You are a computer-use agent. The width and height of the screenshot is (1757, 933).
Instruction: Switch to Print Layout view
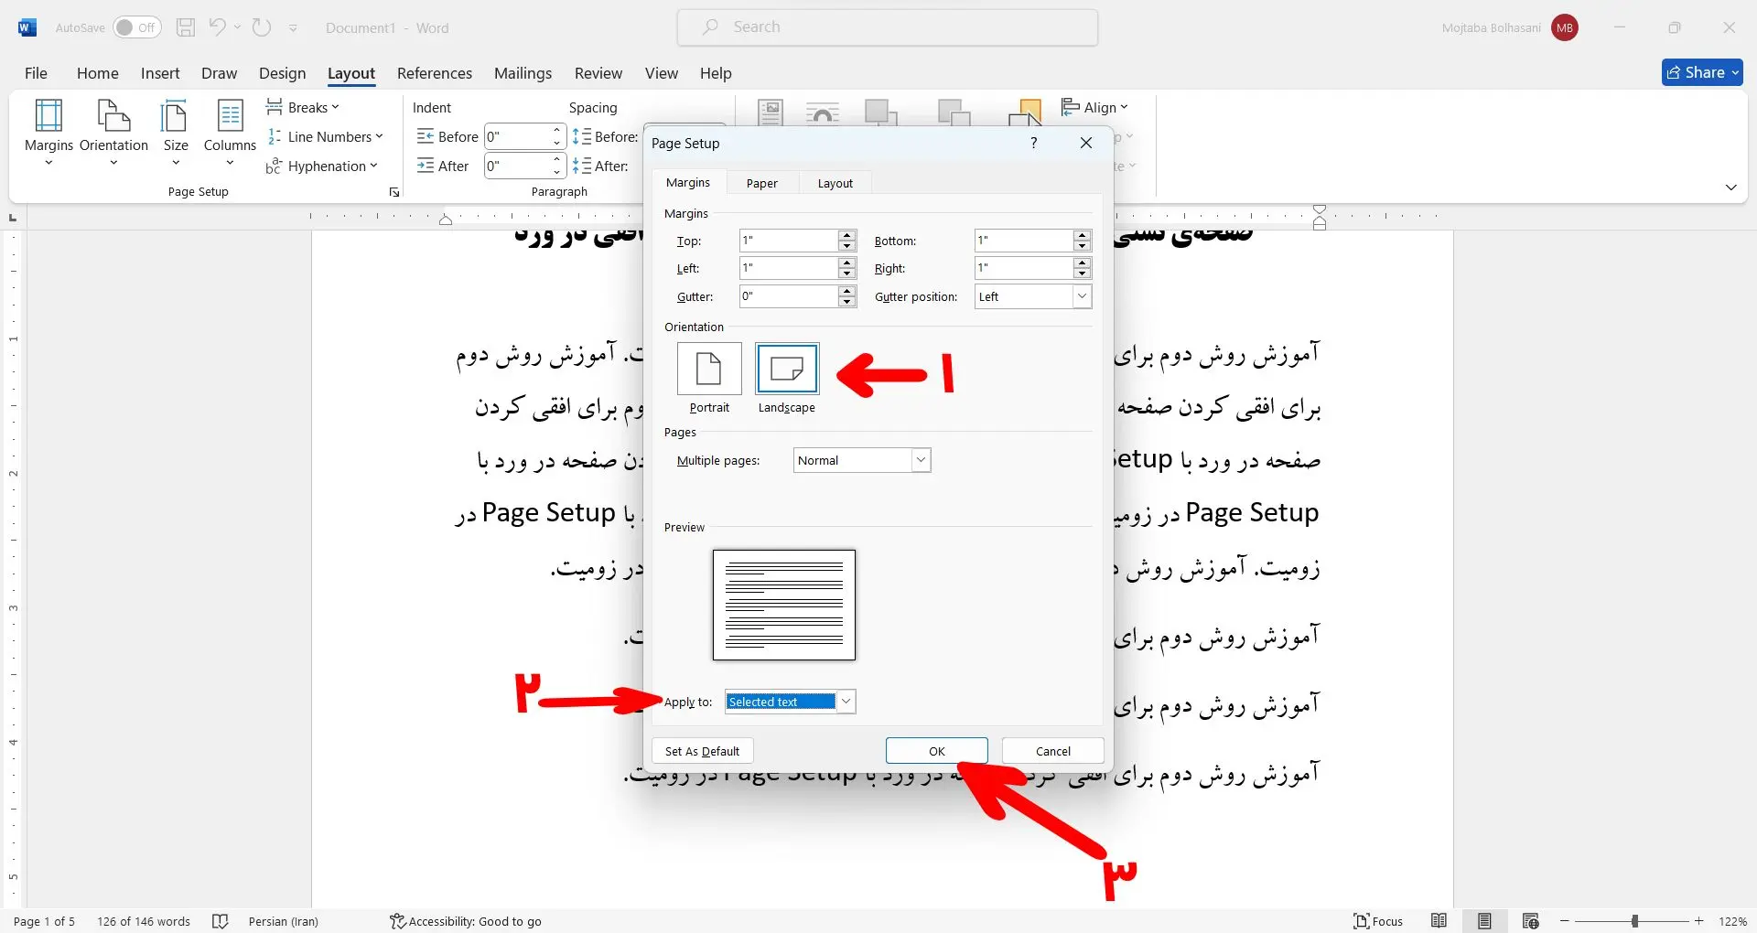coord(1484,921)
